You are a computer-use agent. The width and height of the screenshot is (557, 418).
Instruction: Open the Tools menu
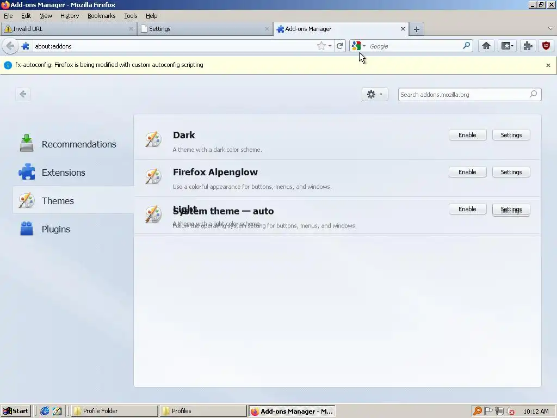(131, 16)
